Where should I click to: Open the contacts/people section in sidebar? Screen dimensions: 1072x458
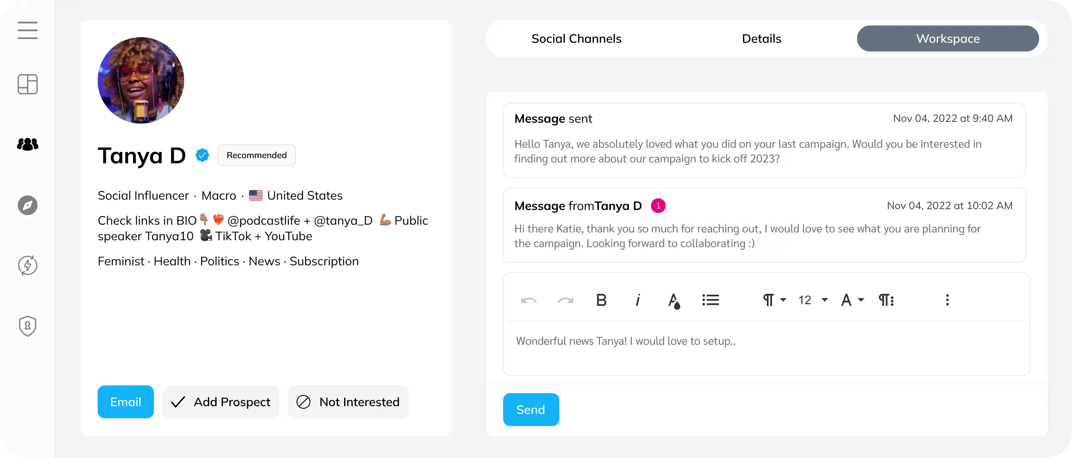point(28,144)
